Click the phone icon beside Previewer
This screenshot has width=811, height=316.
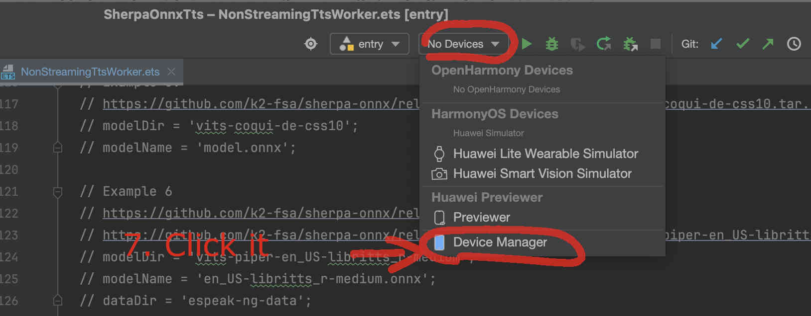(439, 218)
